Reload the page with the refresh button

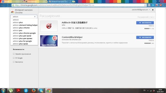(x=9, y=5)
